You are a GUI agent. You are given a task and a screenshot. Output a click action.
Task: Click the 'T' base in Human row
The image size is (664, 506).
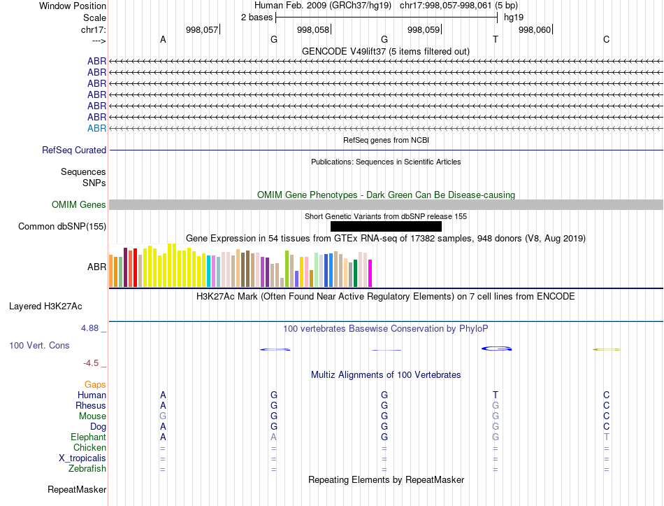496,395
